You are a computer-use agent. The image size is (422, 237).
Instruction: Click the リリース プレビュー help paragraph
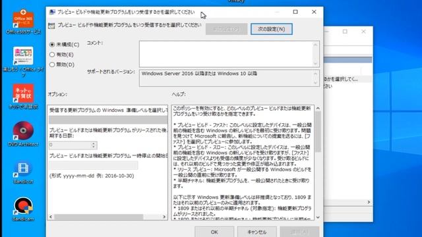pyautogui.click(x=242, y=172)
